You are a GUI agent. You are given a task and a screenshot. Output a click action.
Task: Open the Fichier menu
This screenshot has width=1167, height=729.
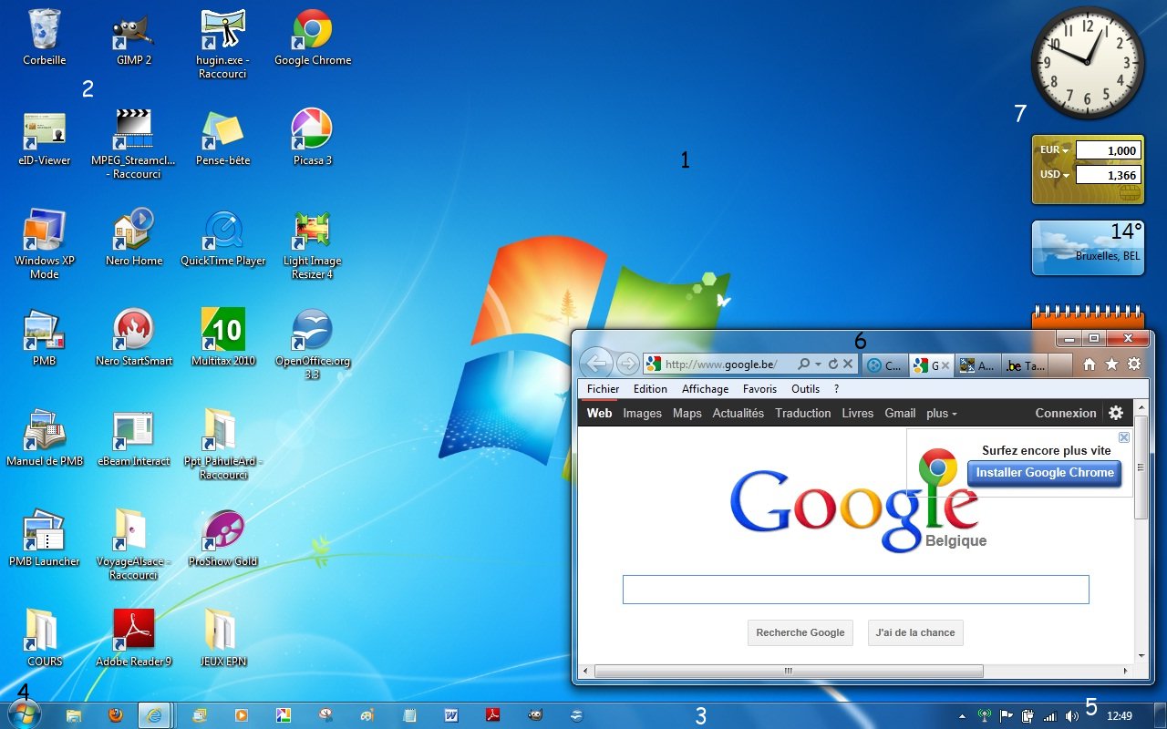tap(603, 389)
